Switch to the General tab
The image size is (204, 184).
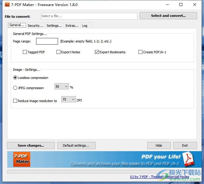17,25
